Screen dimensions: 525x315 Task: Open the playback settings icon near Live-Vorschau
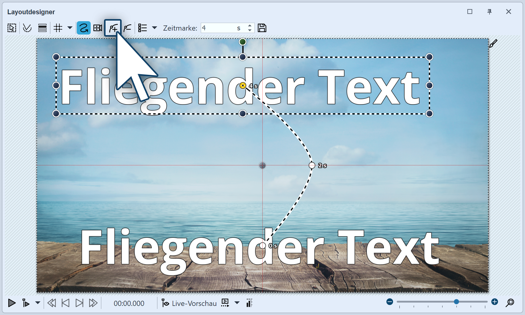(225, 303)
